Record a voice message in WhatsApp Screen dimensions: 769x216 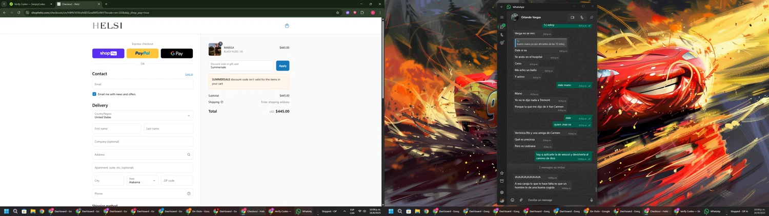click(592, 200)
